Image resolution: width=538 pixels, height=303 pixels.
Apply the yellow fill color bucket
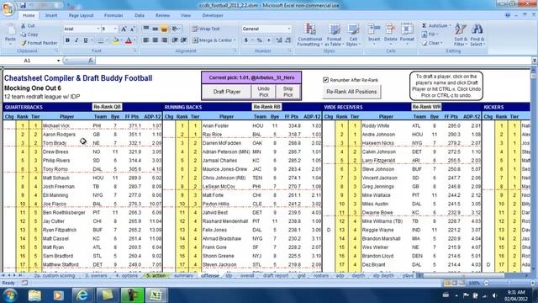click(x=116, y=40)
